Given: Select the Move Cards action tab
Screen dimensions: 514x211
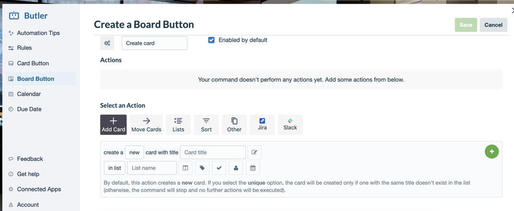Looking at the screenshot, I should pyautogui.click(x=146, y=125).
